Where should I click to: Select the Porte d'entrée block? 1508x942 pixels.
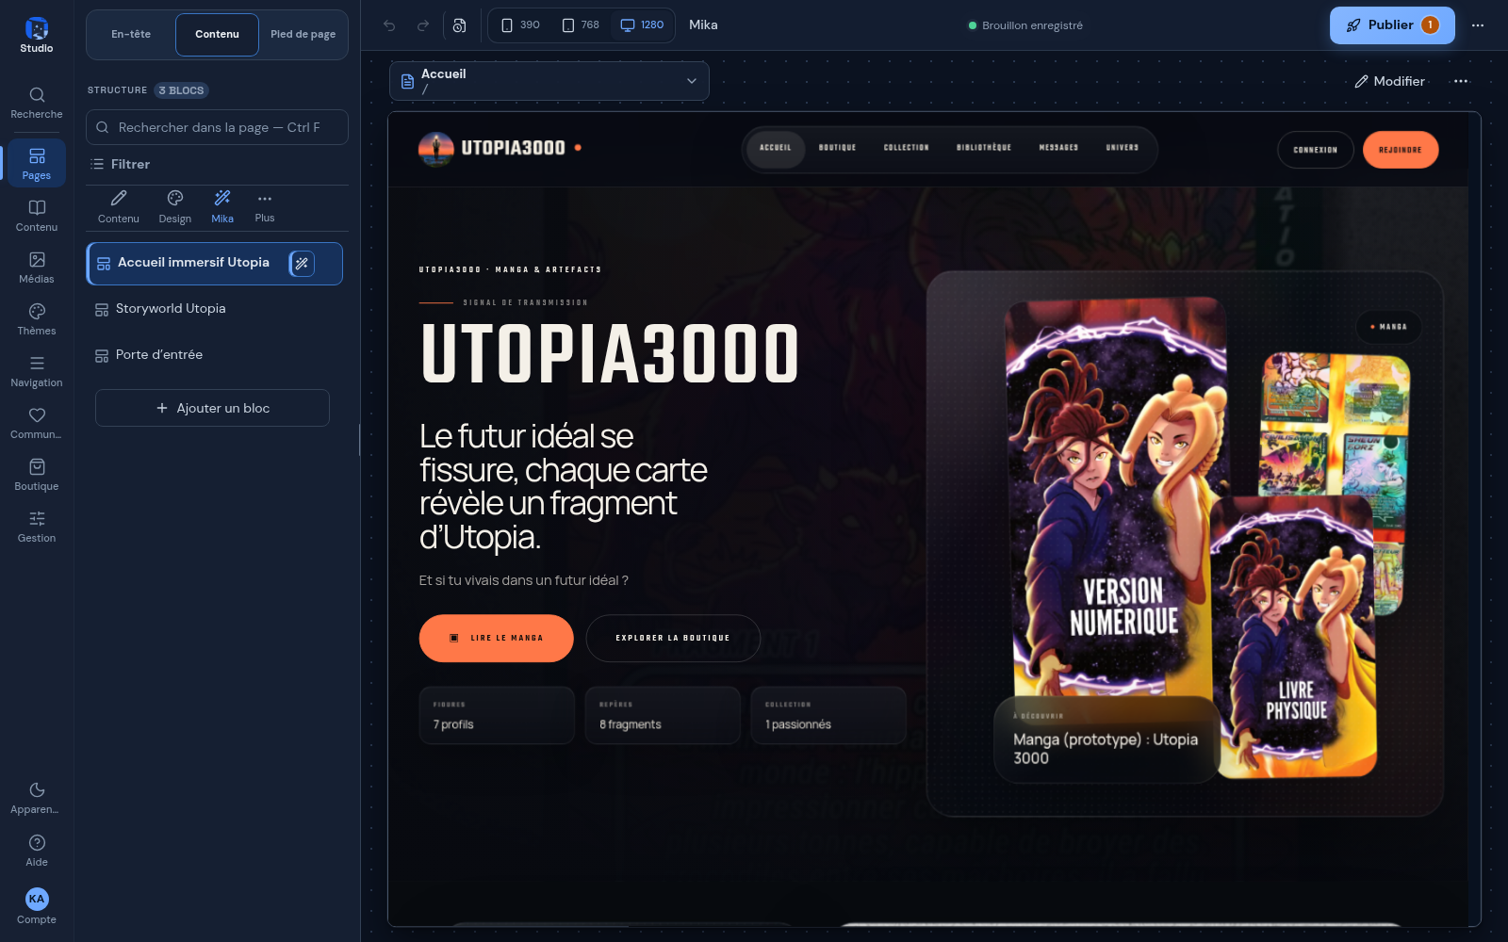point(214,355)
